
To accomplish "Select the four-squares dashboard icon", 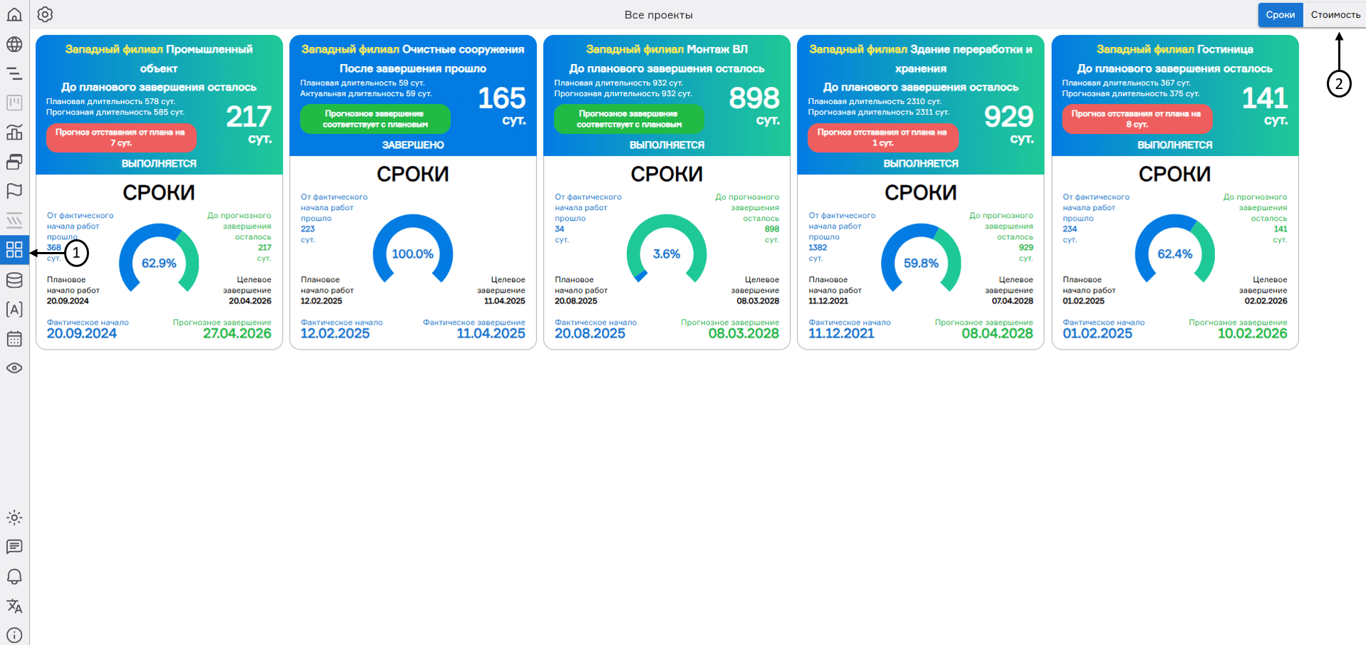I will pos(14,250).
